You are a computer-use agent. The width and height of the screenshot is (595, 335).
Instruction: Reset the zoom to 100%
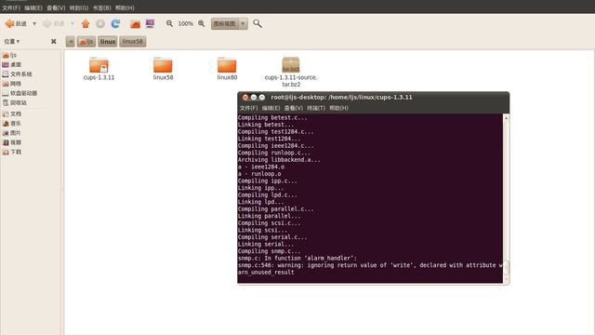pyautogui.click(x=186, y=23)
